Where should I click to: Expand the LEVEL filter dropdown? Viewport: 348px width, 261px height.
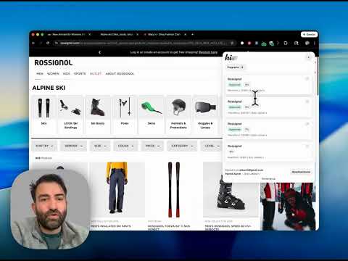[x=212, y=146]
